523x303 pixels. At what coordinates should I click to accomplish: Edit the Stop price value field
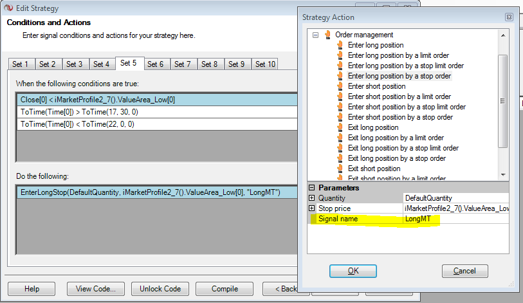click(x=455, y=208)
